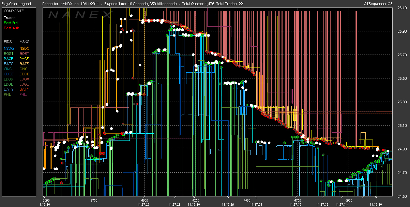Click the 4250 sequence axis label
This screenshot has height=207, width=410.
196,201
